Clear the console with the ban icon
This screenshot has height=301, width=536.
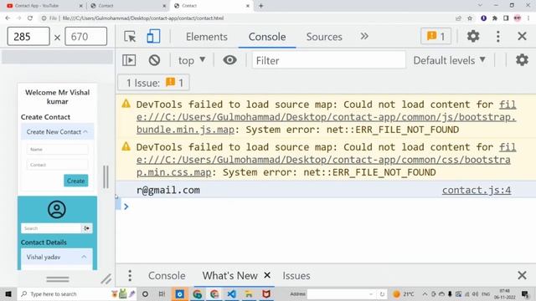[x=154, y=60]
